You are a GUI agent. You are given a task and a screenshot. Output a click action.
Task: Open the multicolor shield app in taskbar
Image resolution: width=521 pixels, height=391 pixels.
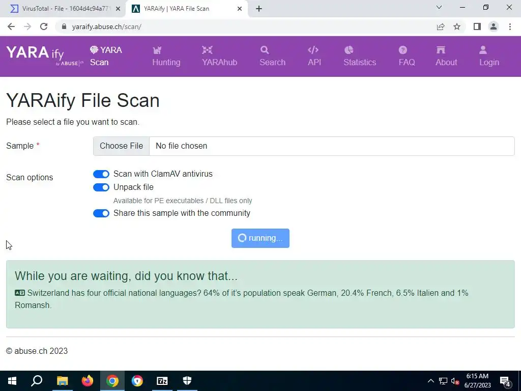(x=137, y=381)
